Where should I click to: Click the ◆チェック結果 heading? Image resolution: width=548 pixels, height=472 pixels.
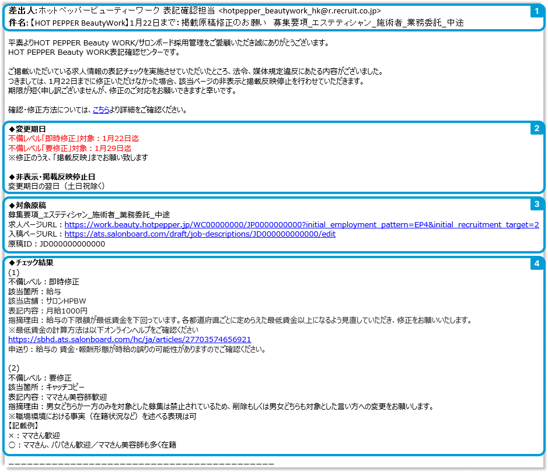31,263
